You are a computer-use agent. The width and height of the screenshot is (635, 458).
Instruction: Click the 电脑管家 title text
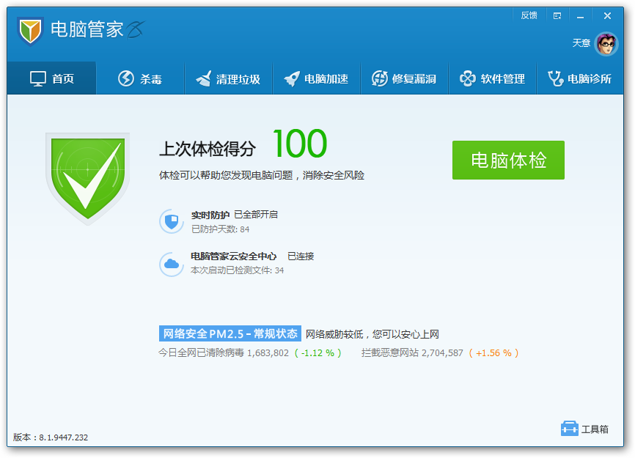[x=87, y=29]
